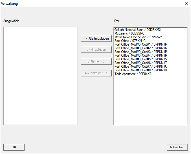Click the 'Entfernen ->' button
This screenshot has height=154, width=191.
coord(96,61)
